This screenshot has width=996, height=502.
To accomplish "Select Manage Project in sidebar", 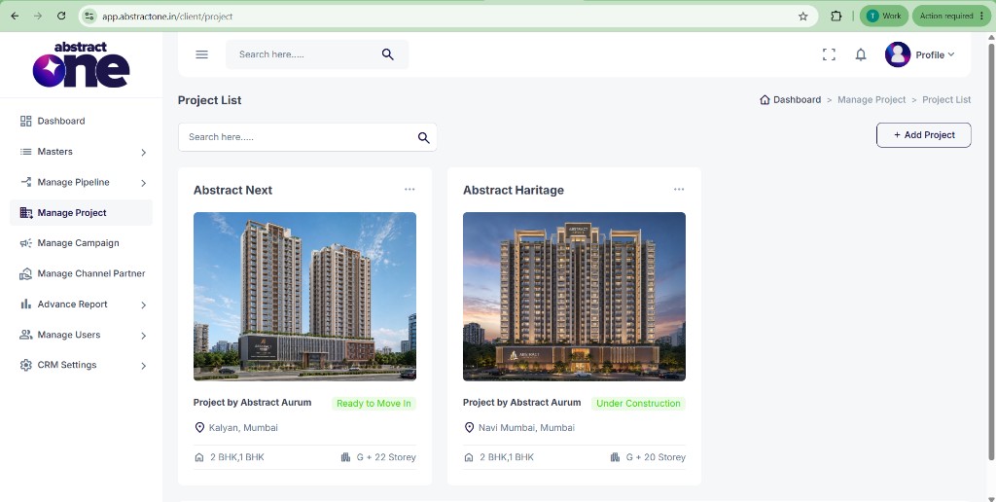I will [82, 213].
